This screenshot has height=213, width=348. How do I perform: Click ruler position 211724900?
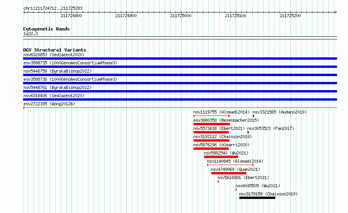point(126,16)
